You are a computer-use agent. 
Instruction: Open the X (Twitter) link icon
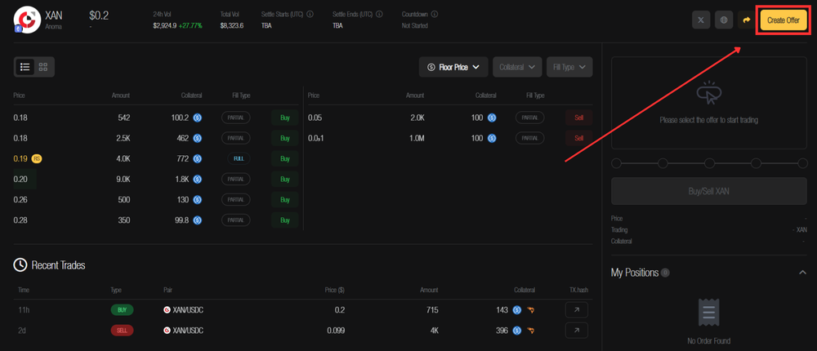(701, 20)
